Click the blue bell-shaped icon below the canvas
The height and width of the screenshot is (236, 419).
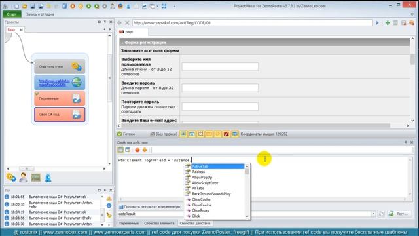pos(48,178)
